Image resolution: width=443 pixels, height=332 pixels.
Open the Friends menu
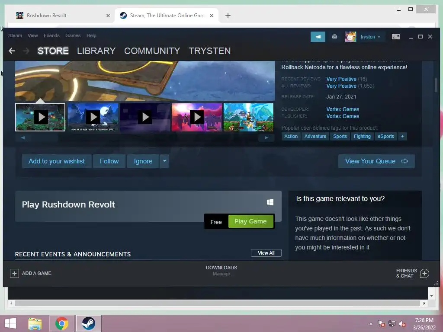51,35
